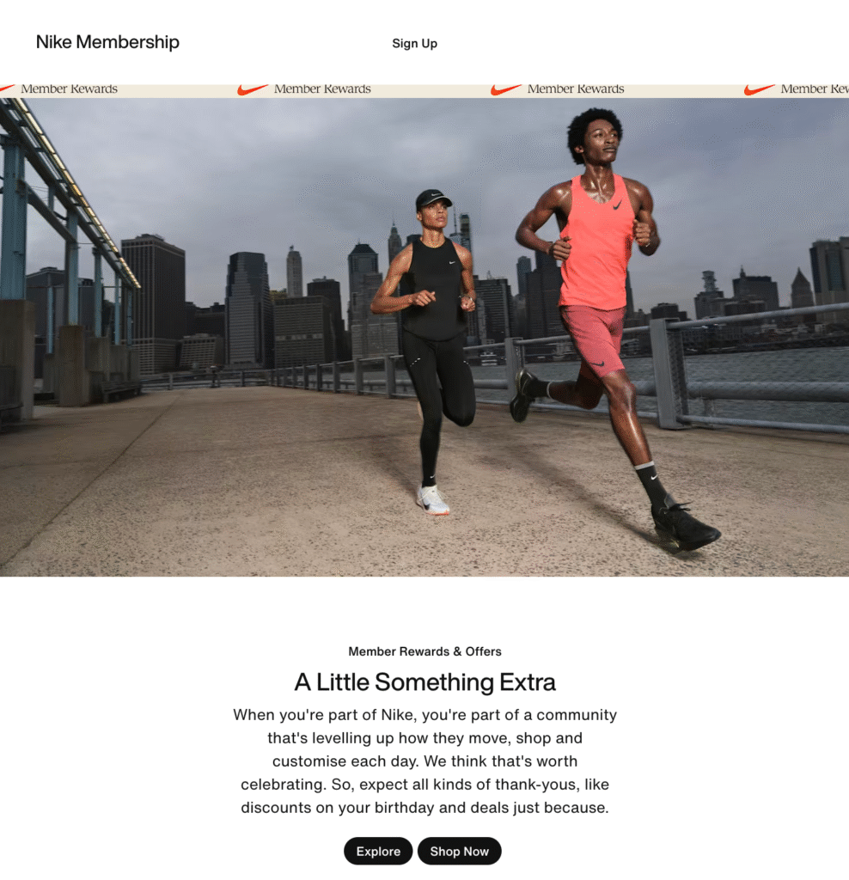Image resolution: width=849 pixels, height=880 pixels.
Task: Click the Shop Now button
Action: pyautogui.click(x=459, y=851)
